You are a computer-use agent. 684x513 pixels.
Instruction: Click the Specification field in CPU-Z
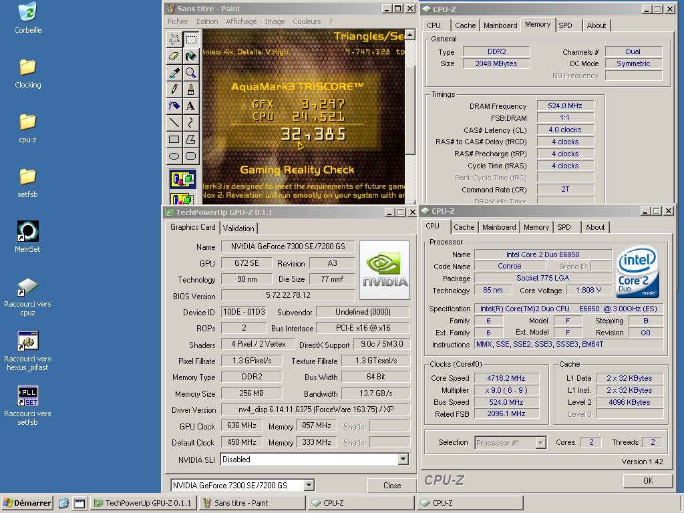tap(568, 309)
